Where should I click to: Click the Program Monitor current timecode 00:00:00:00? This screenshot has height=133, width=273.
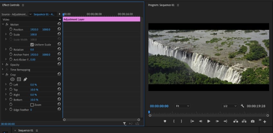(159, 106)
